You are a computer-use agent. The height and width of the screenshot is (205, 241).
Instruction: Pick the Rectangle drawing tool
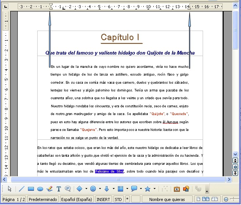tap(31, 189)
